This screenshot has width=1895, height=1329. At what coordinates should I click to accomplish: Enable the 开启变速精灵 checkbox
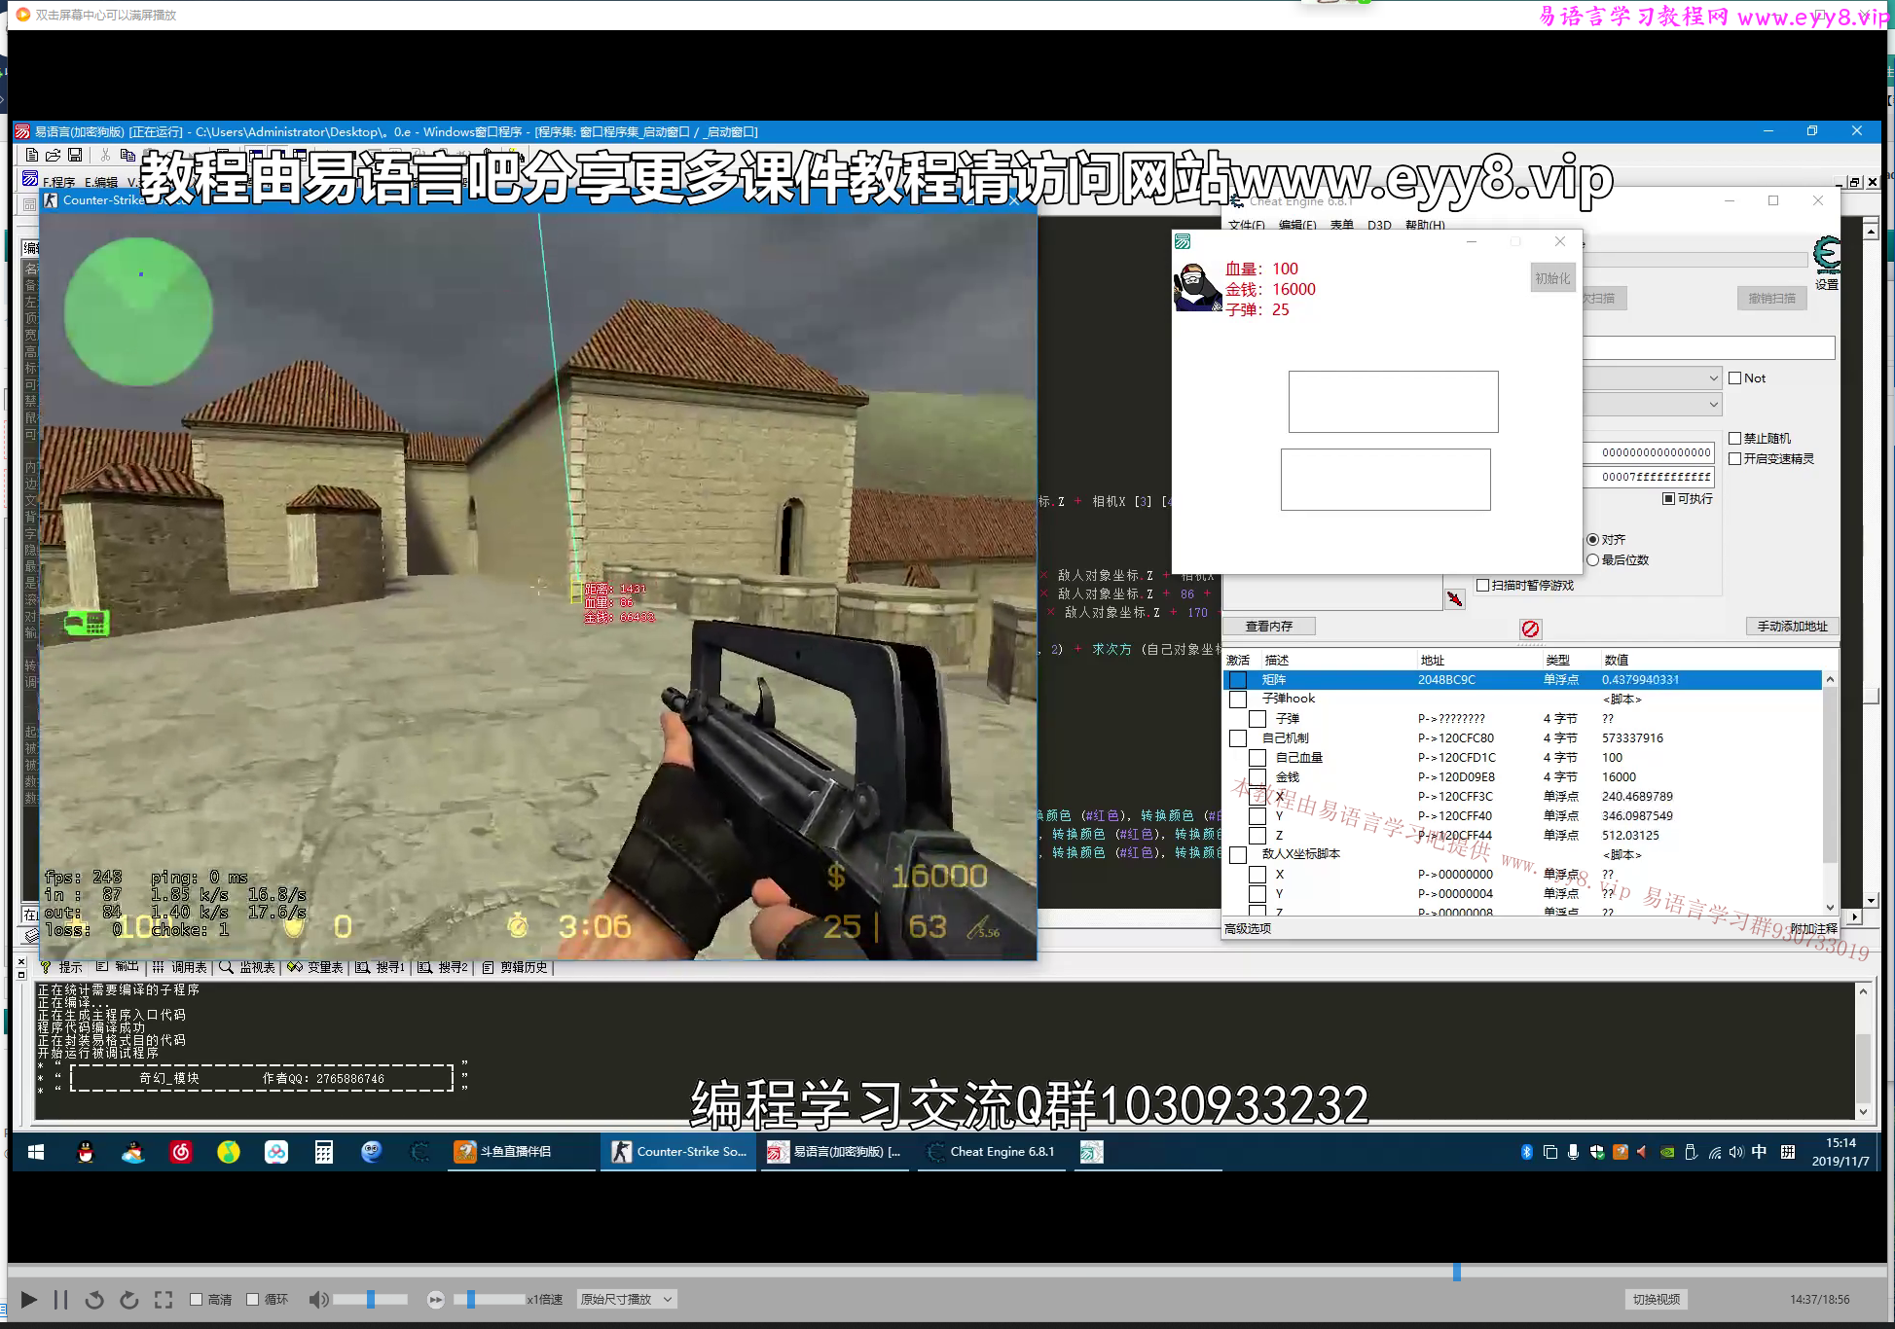1734,459
